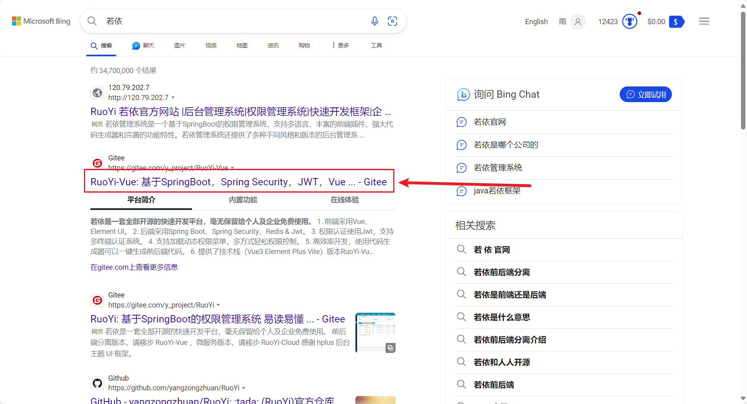Switch to the 视频 videos tab
This screenshot has height=404, width=747.
tap(211, 45)
